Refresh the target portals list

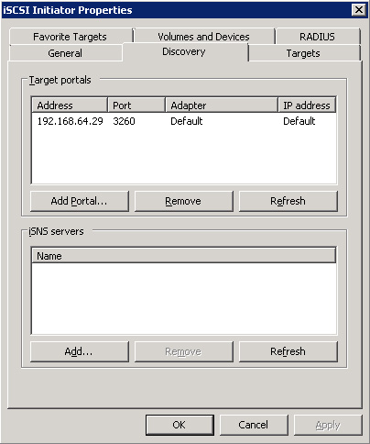tap(288, 201)
